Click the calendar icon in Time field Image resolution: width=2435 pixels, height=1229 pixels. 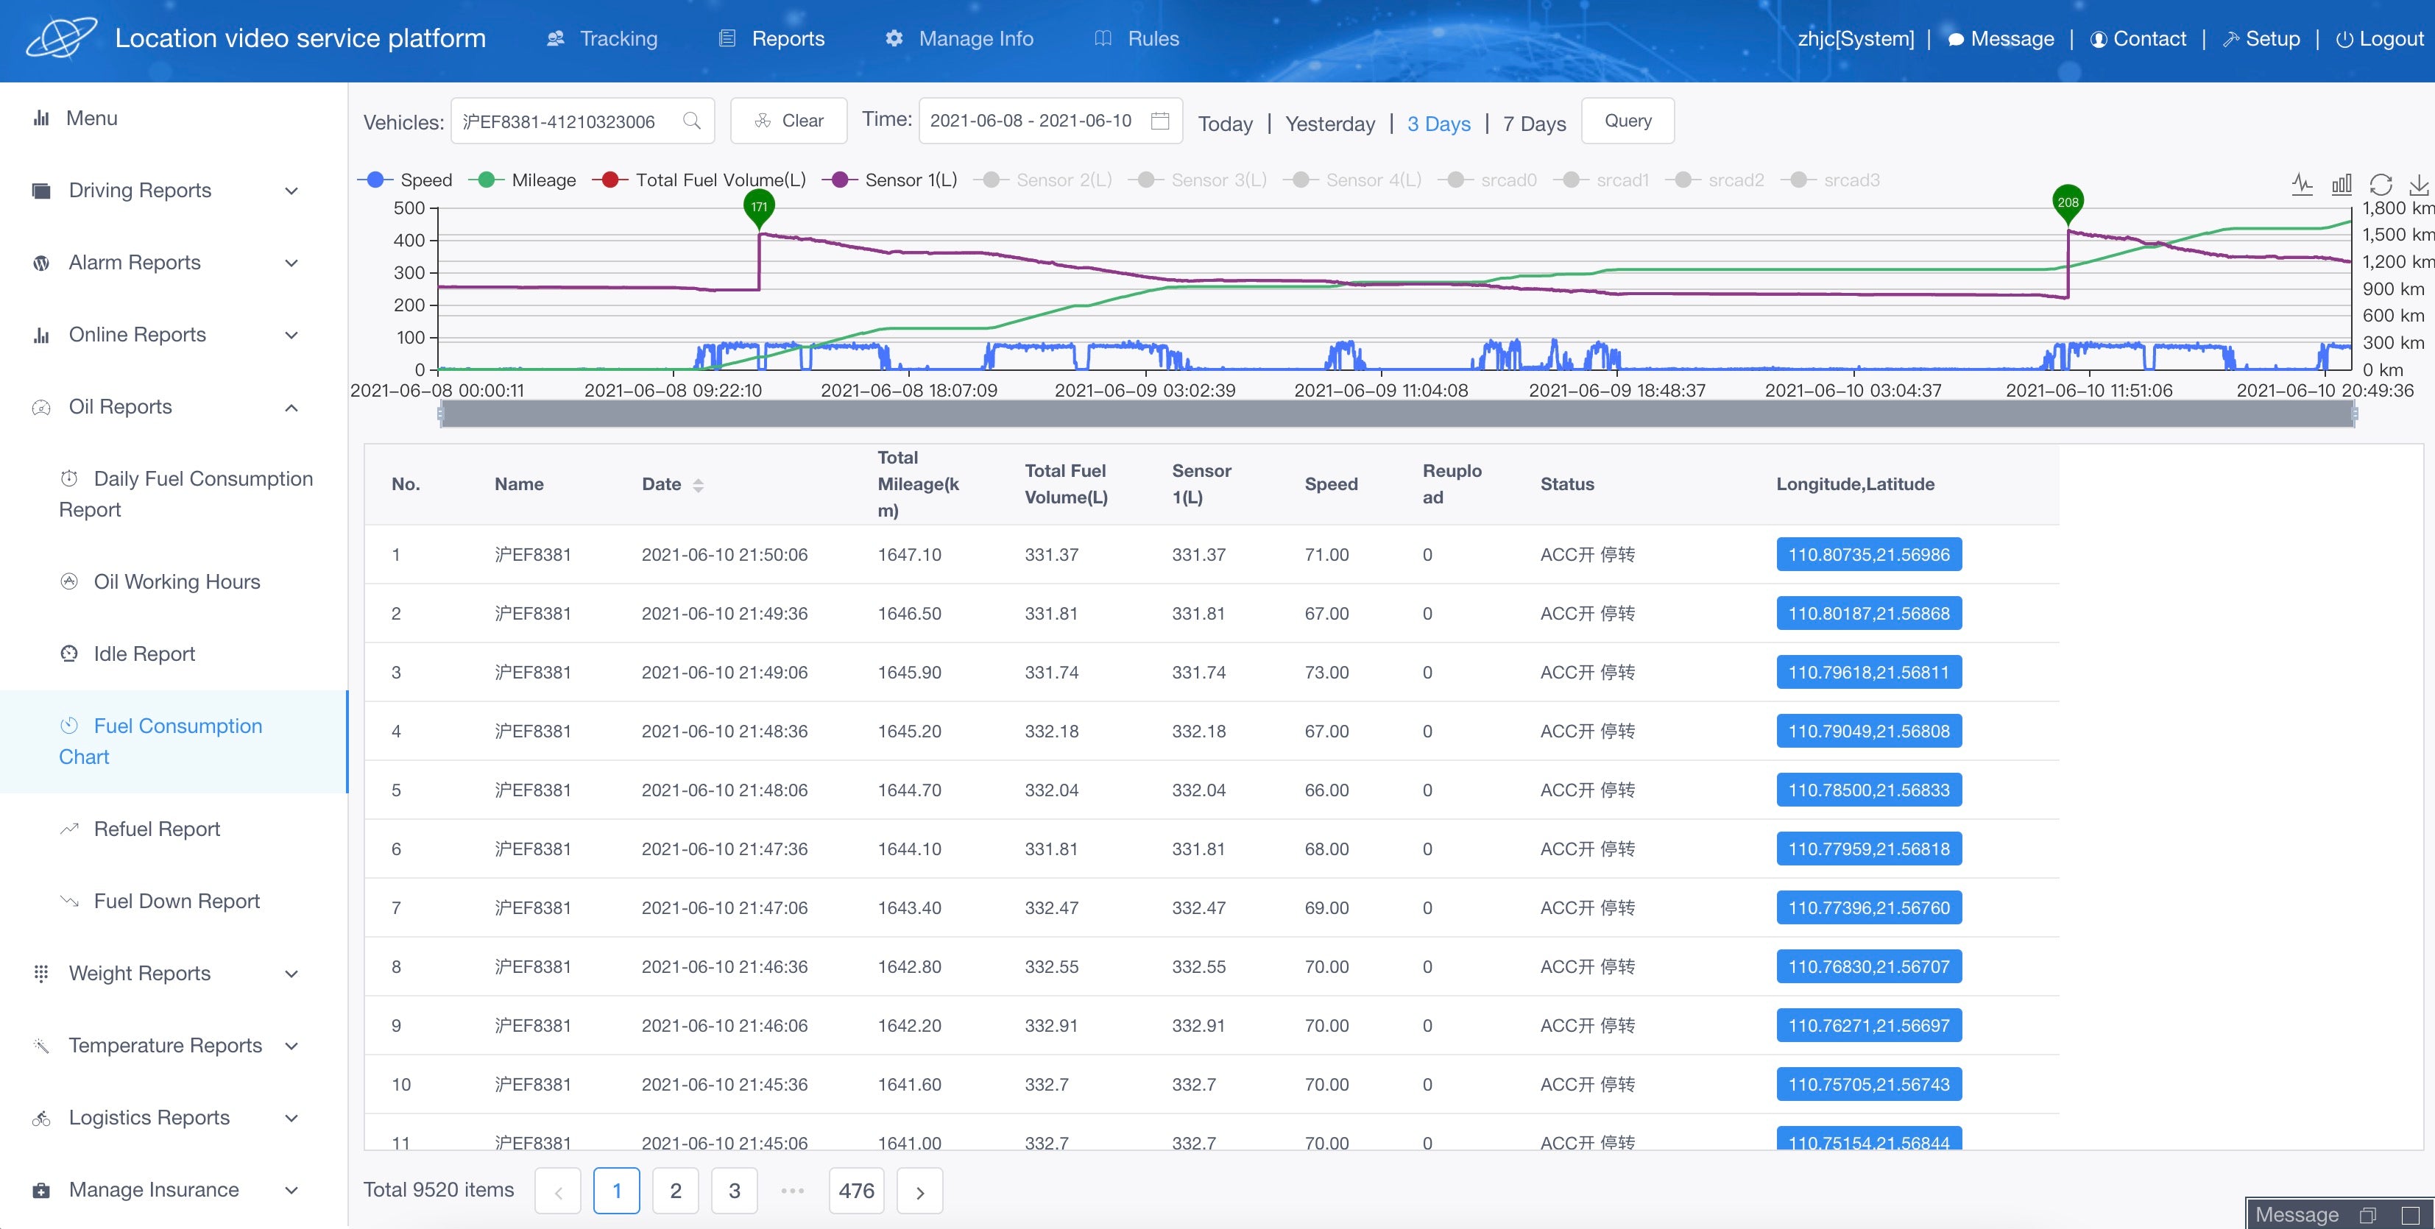(x=1160, y=121)
